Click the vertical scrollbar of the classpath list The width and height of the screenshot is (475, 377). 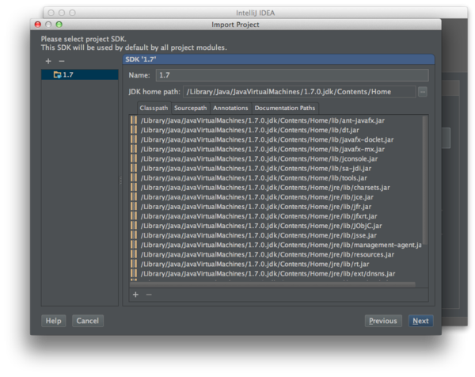[x=425, y=181]
